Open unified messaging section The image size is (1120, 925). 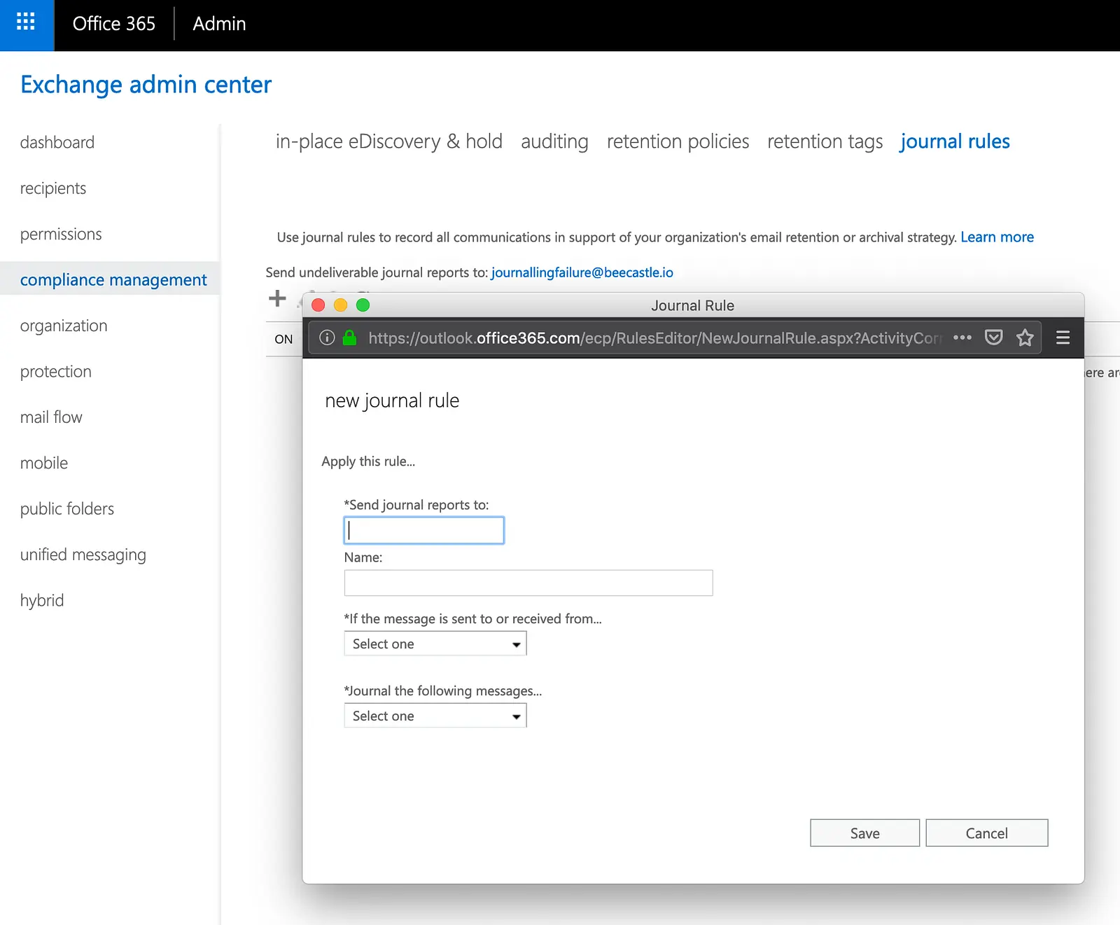[83, 555]
